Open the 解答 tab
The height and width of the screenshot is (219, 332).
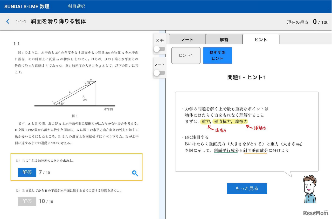point(224,39)
